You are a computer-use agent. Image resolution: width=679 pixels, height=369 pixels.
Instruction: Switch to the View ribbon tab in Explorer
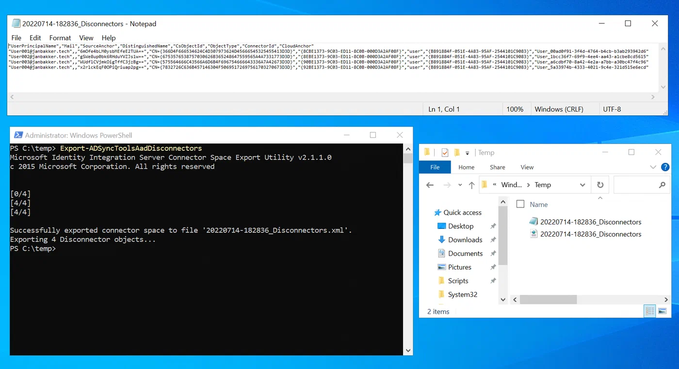pos(527,167)
